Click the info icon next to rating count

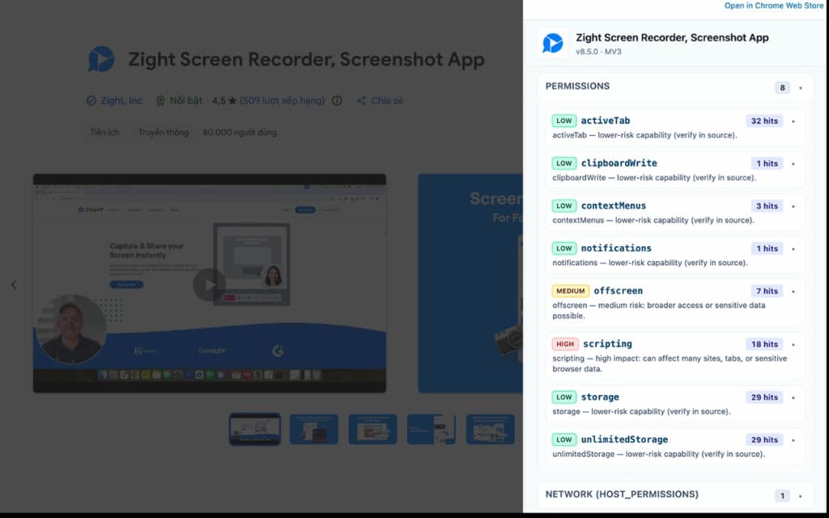coord(338,101)
